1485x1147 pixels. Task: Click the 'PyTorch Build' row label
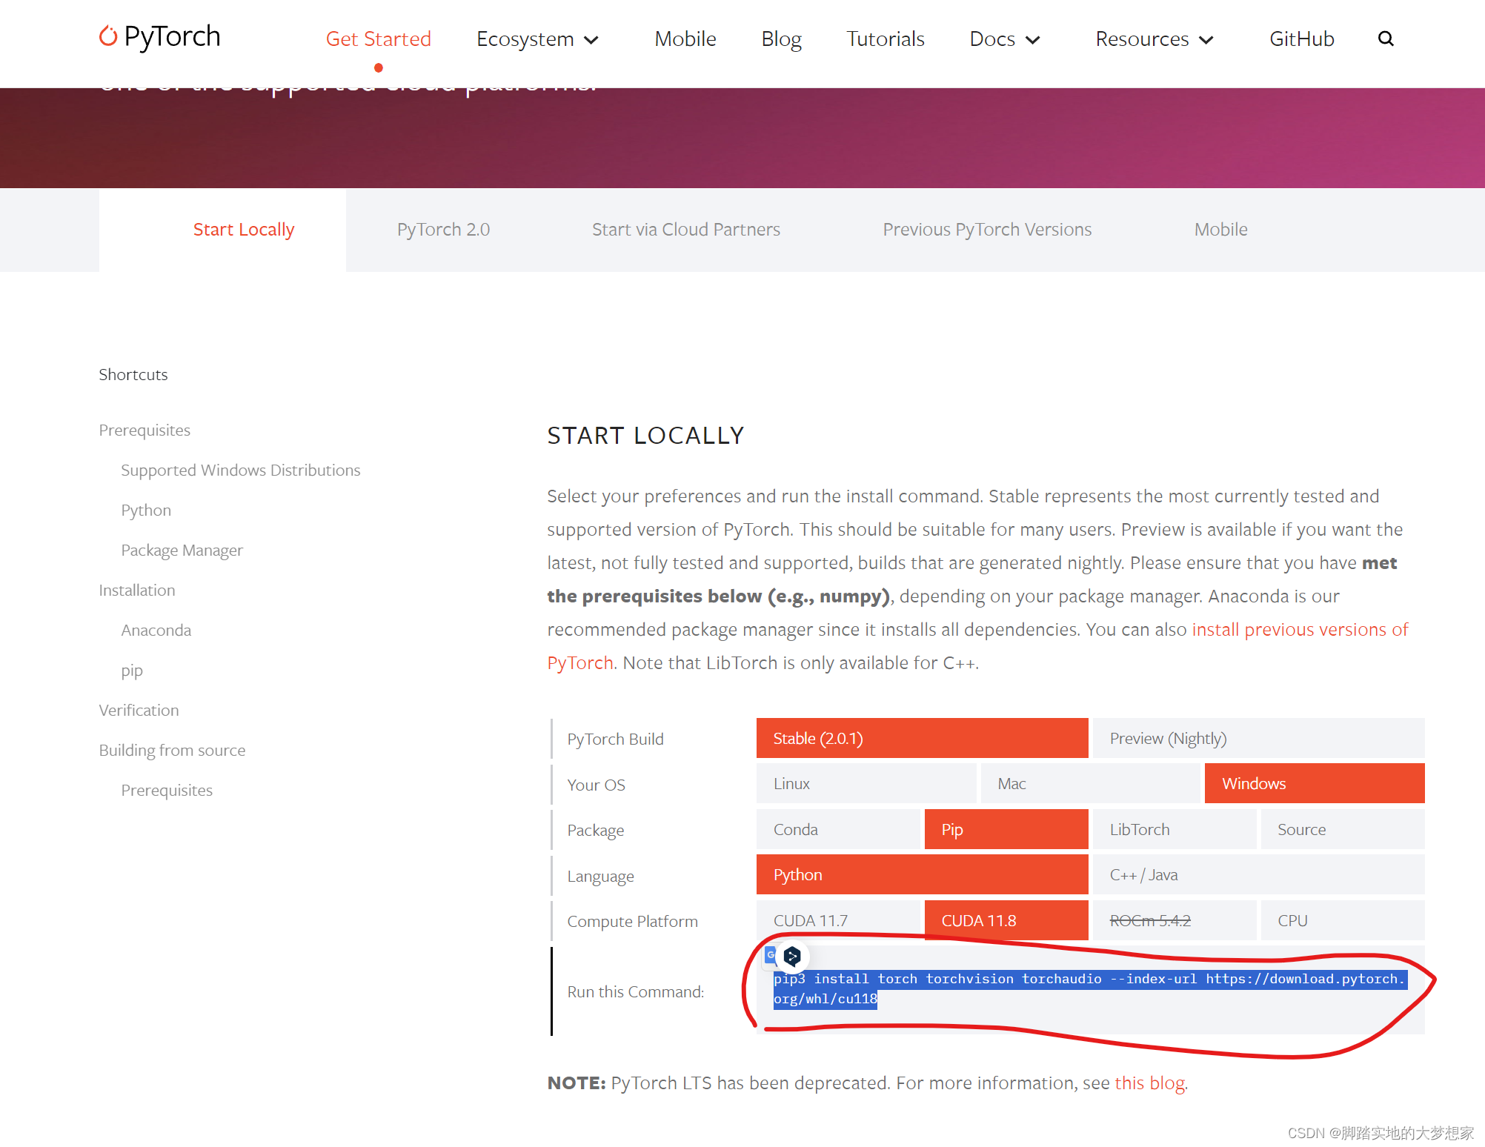[615, 739]
